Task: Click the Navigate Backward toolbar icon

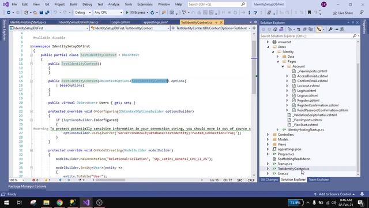Action: tap(9, 13)
